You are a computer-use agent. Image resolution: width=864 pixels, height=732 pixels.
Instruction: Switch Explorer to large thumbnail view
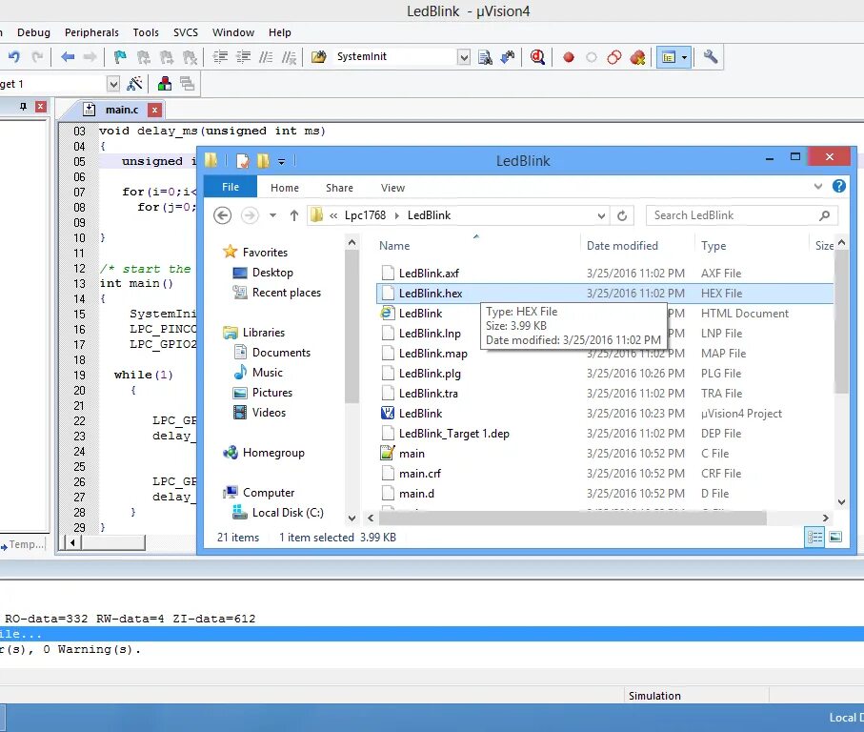[837, 537]
